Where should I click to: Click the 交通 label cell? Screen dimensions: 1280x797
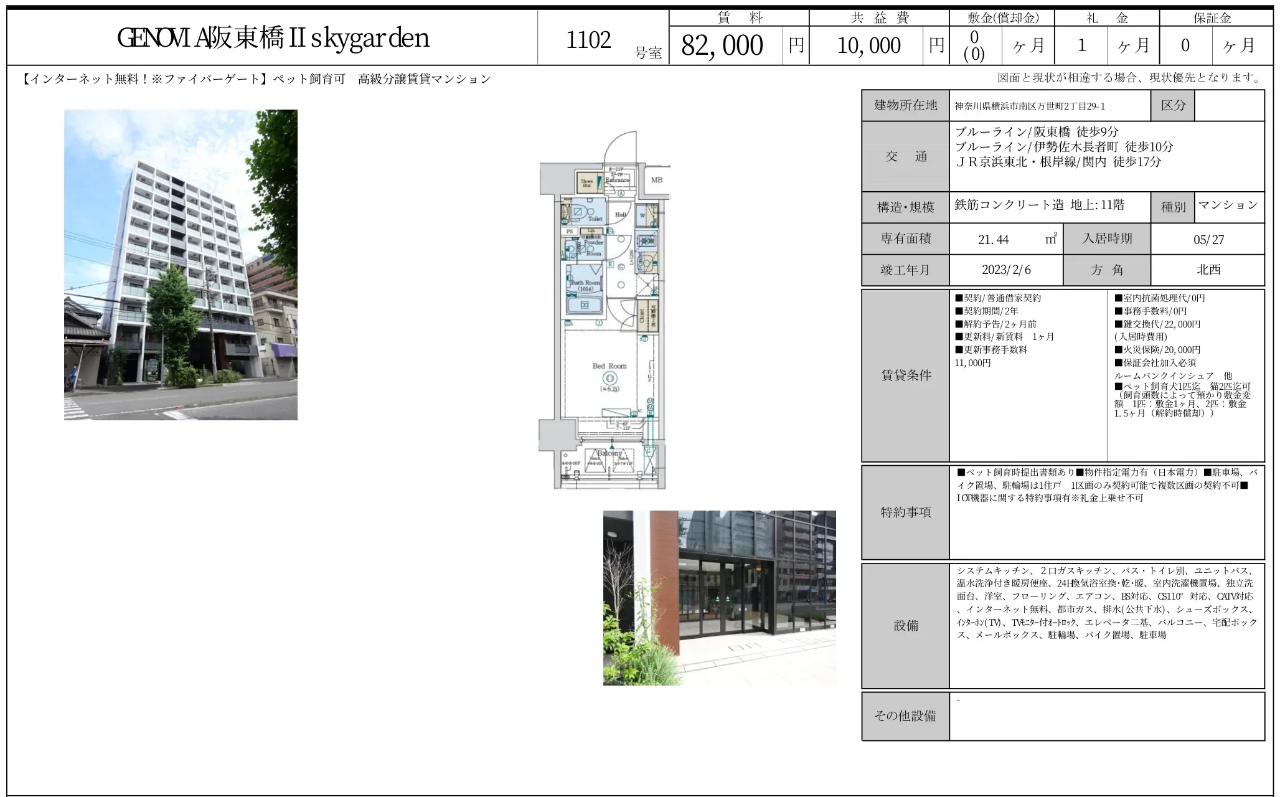pos(906,156)
